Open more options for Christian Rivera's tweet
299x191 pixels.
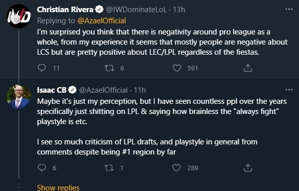click(289, 9)
